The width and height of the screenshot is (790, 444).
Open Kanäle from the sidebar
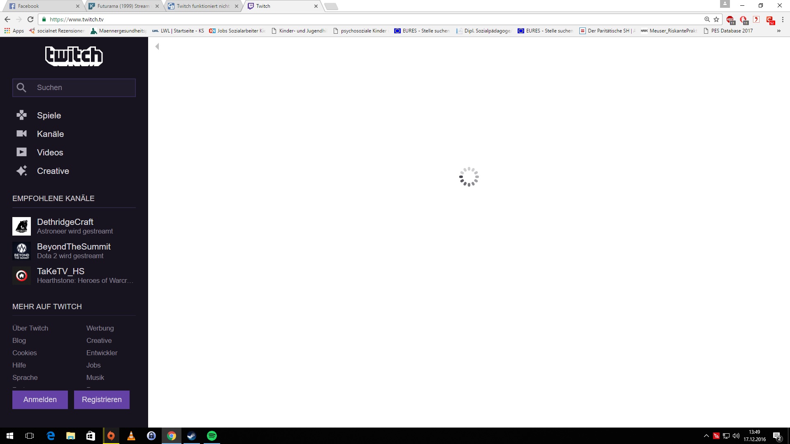[50, 134]
